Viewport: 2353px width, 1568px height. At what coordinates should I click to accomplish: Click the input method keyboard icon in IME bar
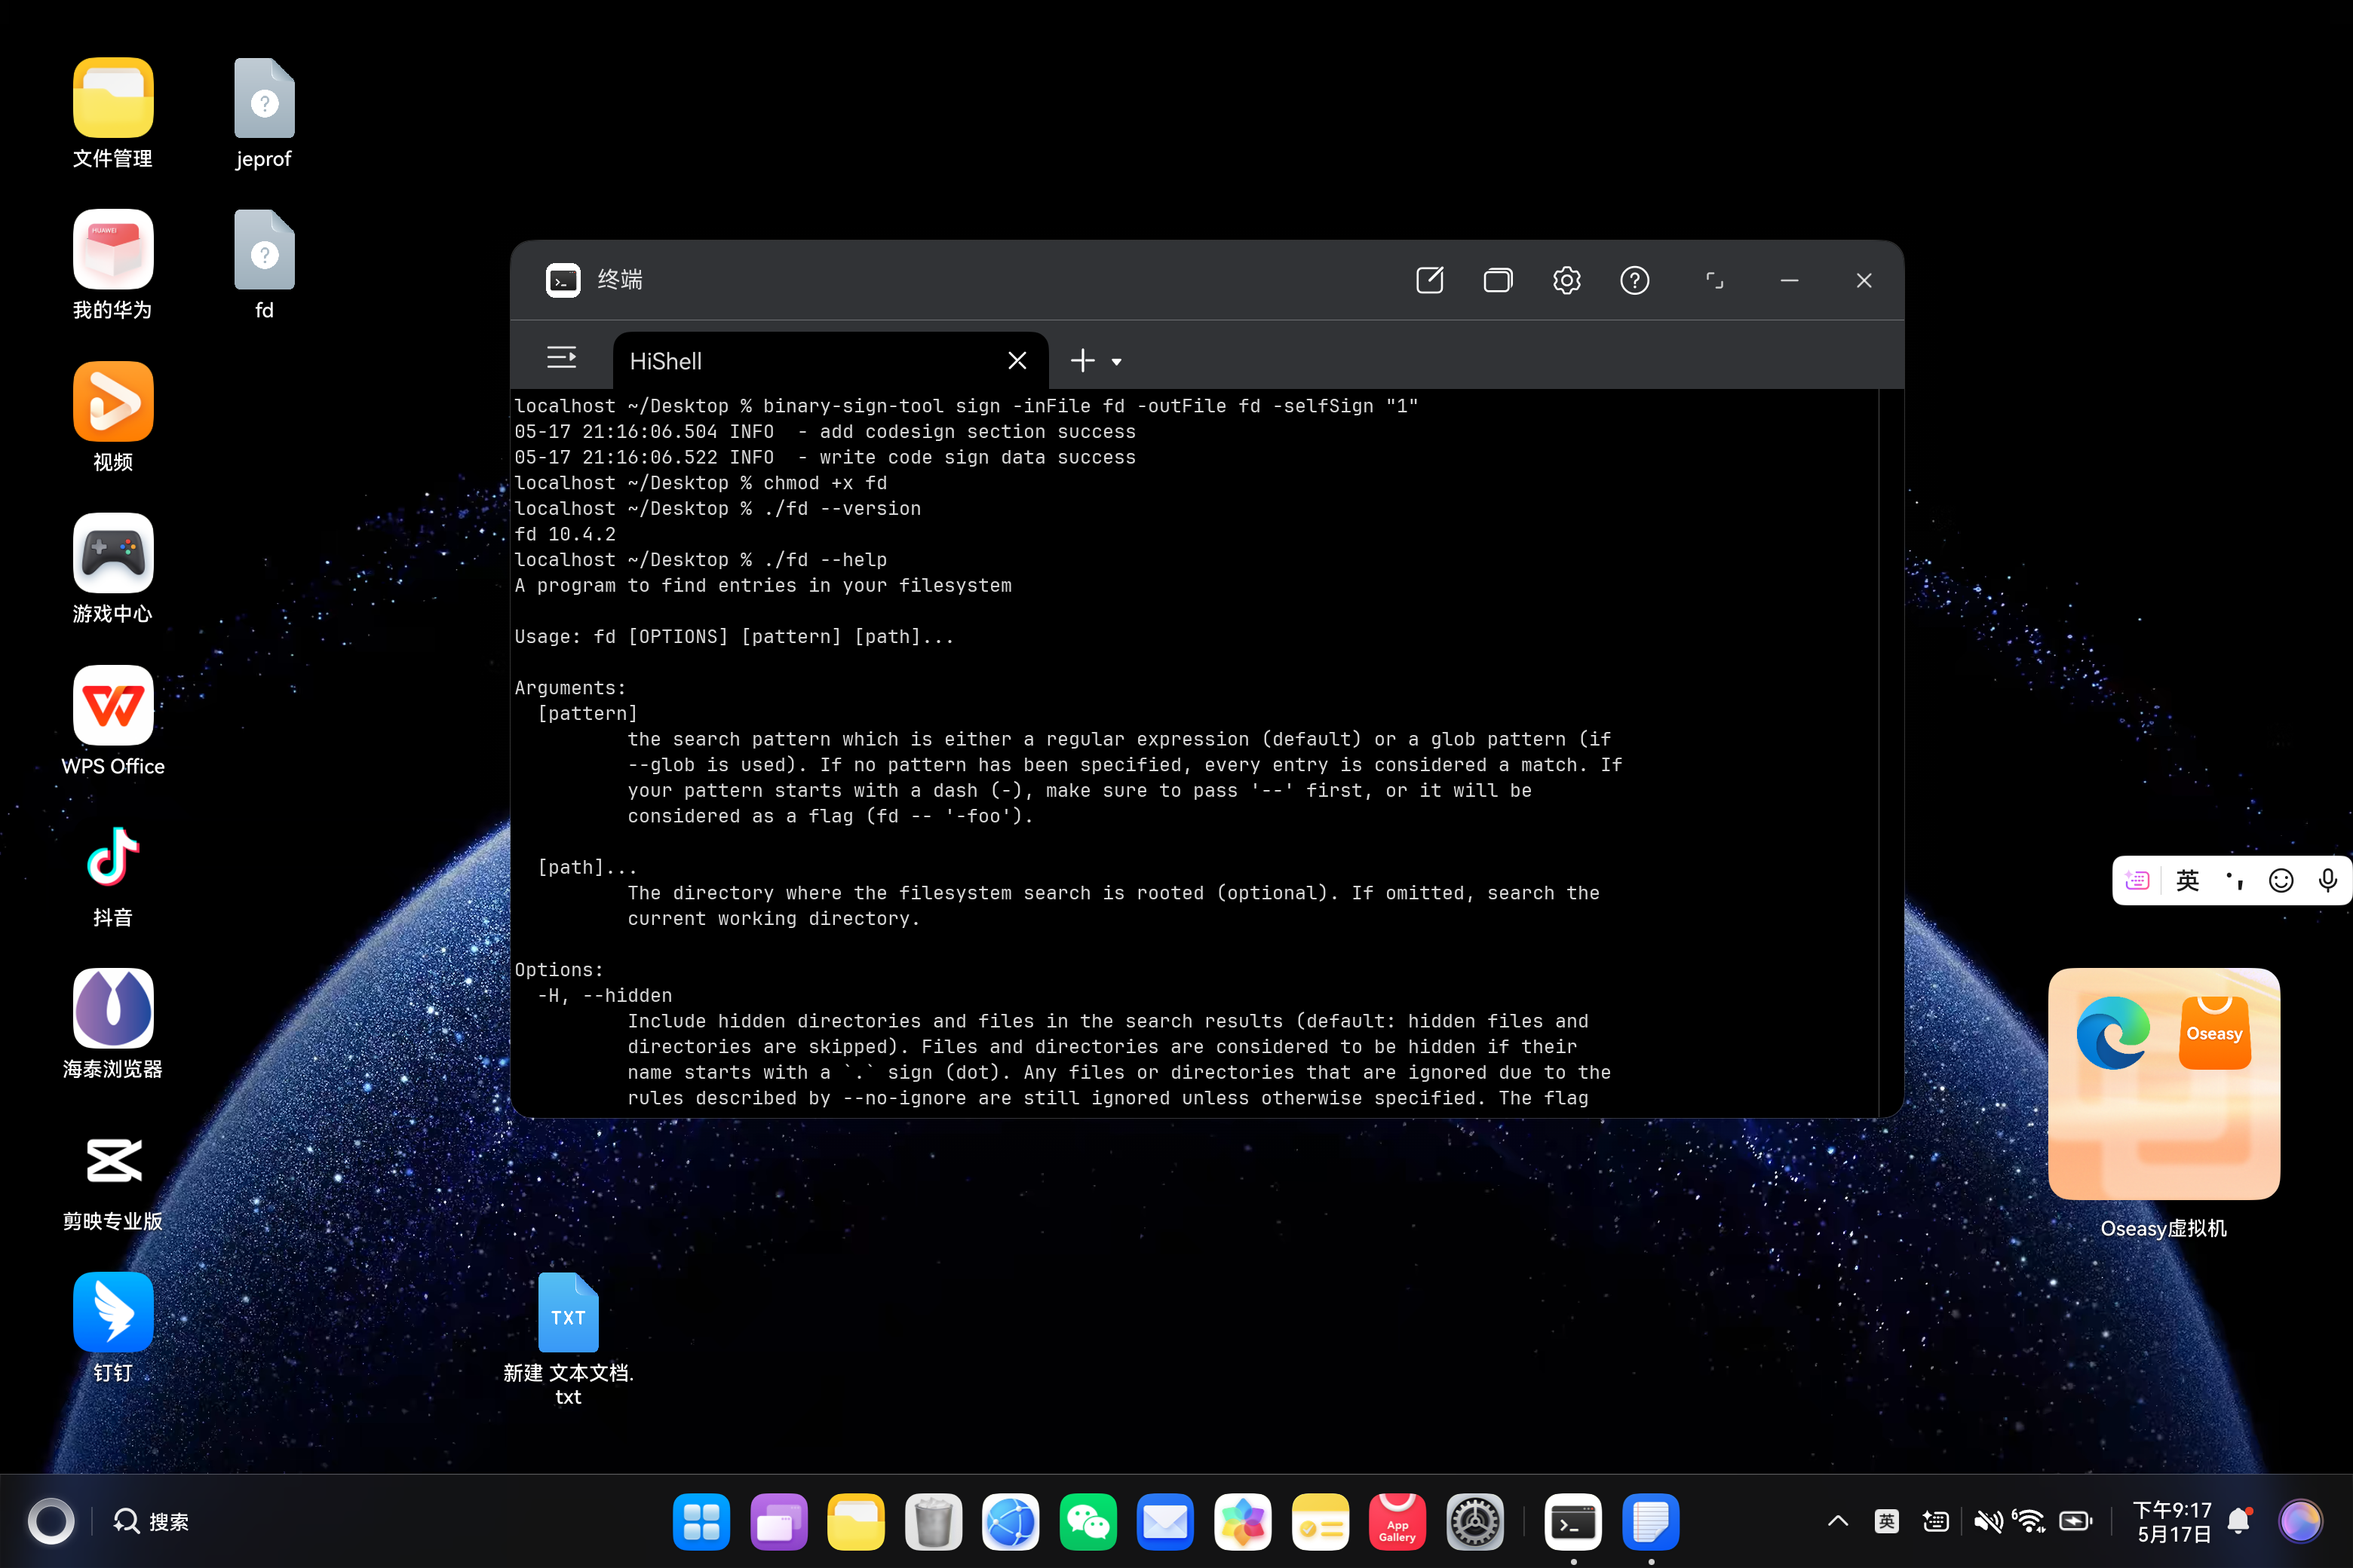click(x=2137, y=880)
